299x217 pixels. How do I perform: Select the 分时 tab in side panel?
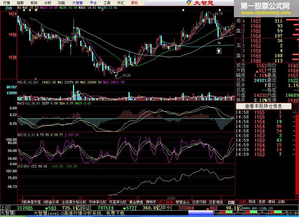point(242,202)
